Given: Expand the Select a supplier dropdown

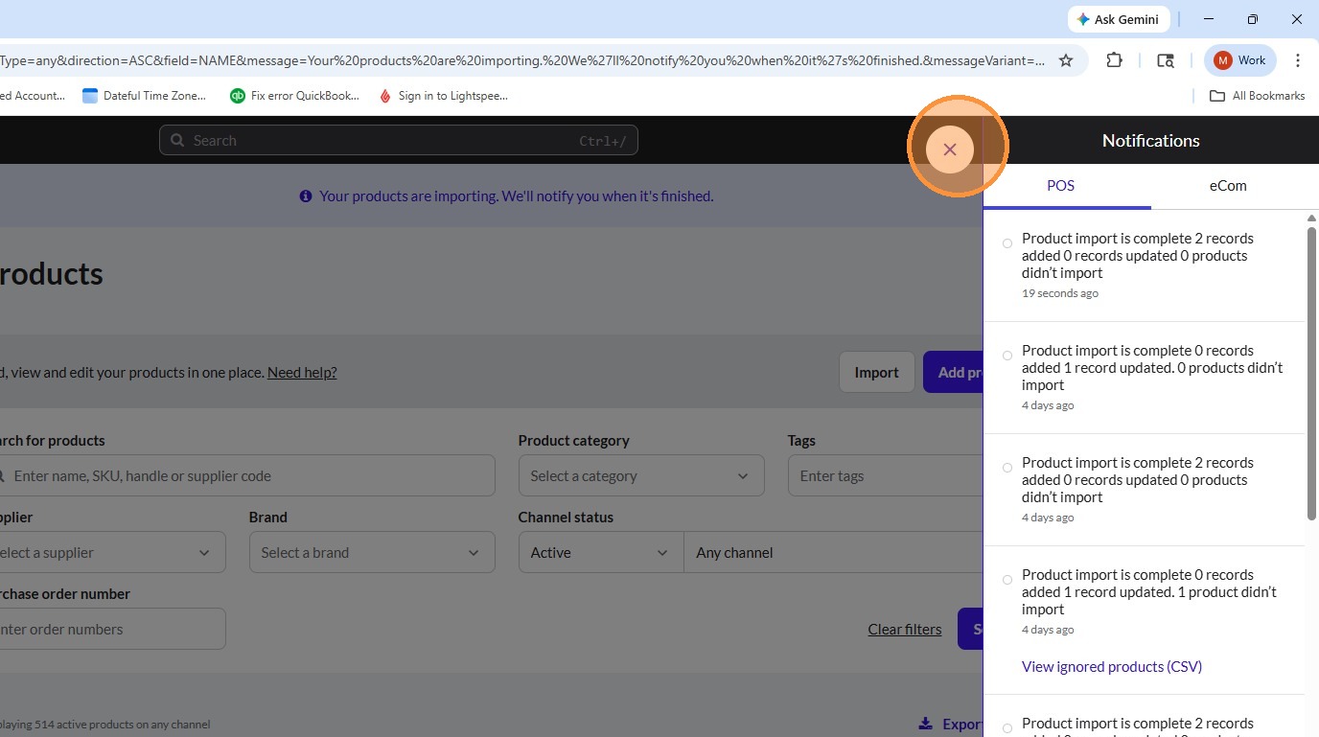Looking at the screenshot, I should [x=111, y=553].
